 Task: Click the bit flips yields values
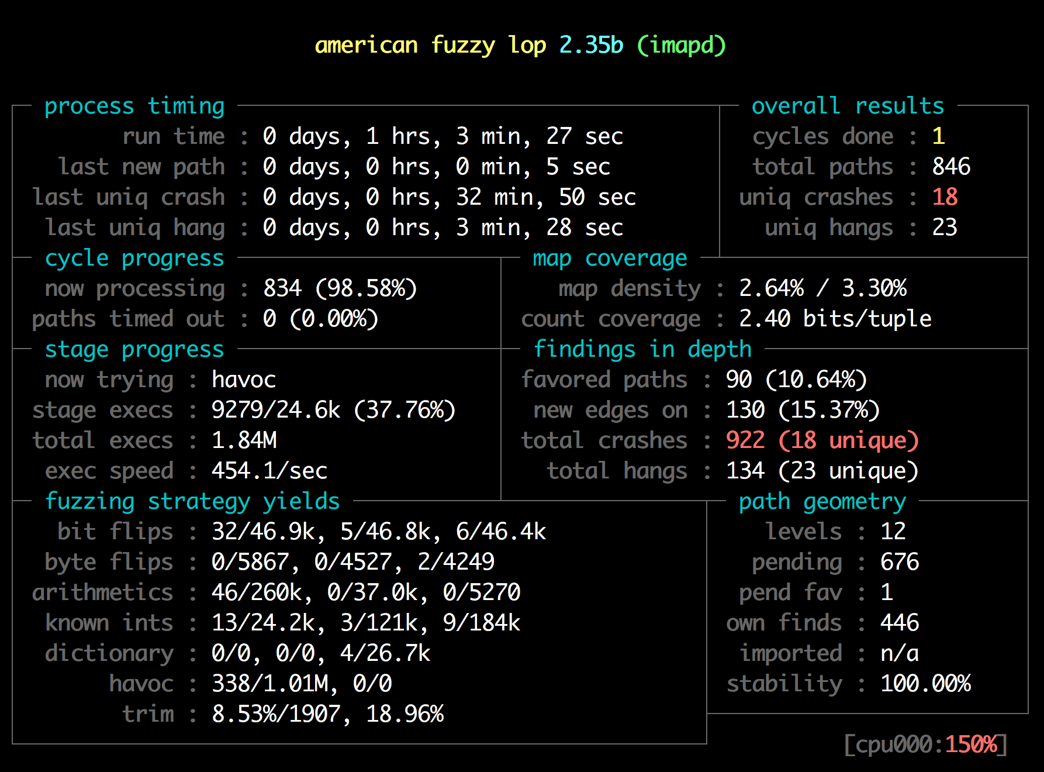[x=379, y=532]
